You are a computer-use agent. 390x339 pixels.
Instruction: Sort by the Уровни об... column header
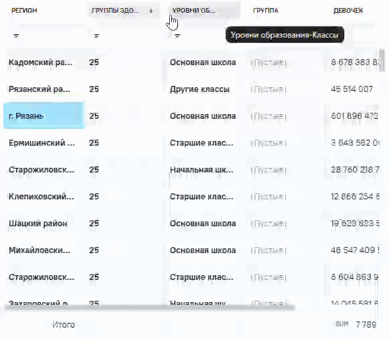194,11
